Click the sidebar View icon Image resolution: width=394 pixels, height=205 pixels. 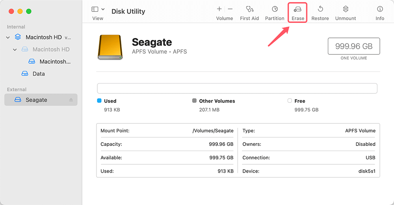(x=95, y=9)
